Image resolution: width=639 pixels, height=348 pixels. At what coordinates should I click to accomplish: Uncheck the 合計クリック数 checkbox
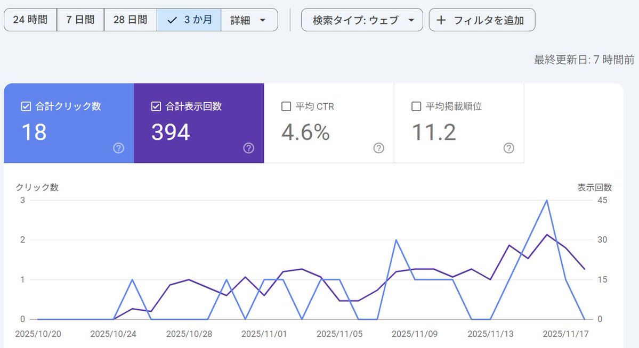tap(26, 106)
